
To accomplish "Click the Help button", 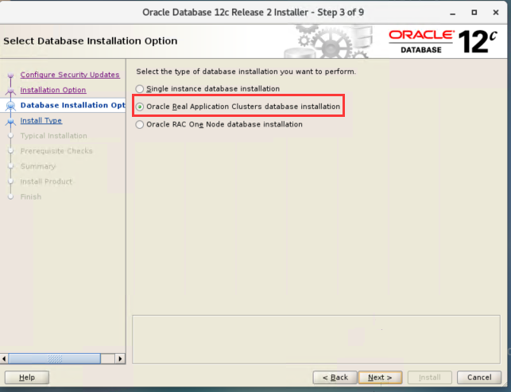I will 27,378.
